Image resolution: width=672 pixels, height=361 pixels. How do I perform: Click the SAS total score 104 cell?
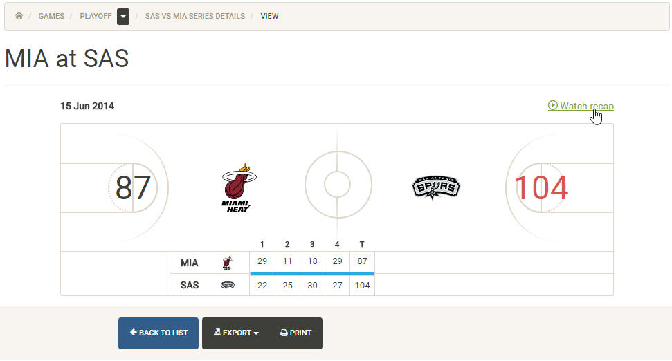[362, 285]
